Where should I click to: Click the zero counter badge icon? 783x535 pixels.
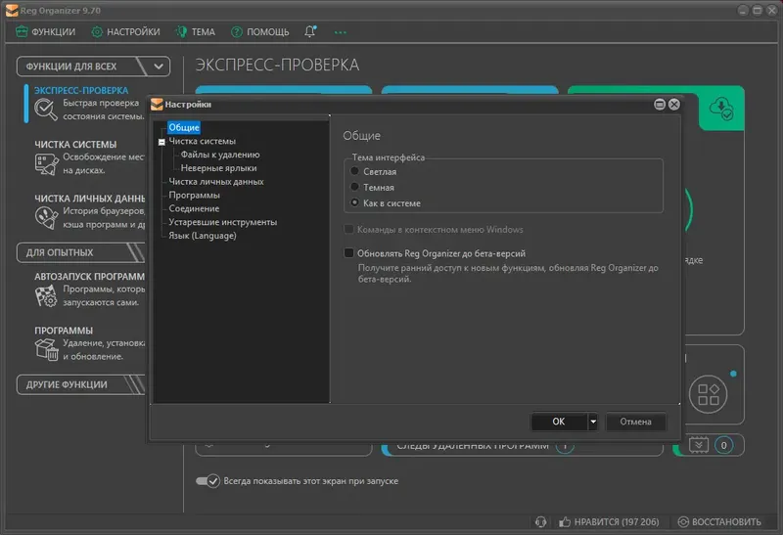[723, 445]
